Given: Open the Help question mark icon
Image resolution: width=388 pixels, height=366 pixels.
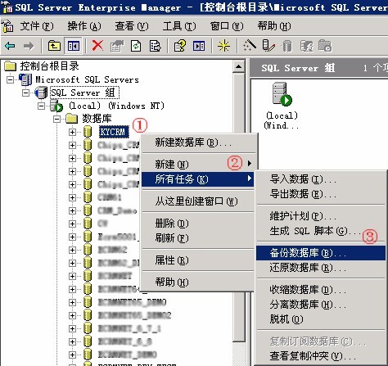Looking at the screenshot, I should coord(180,46).
